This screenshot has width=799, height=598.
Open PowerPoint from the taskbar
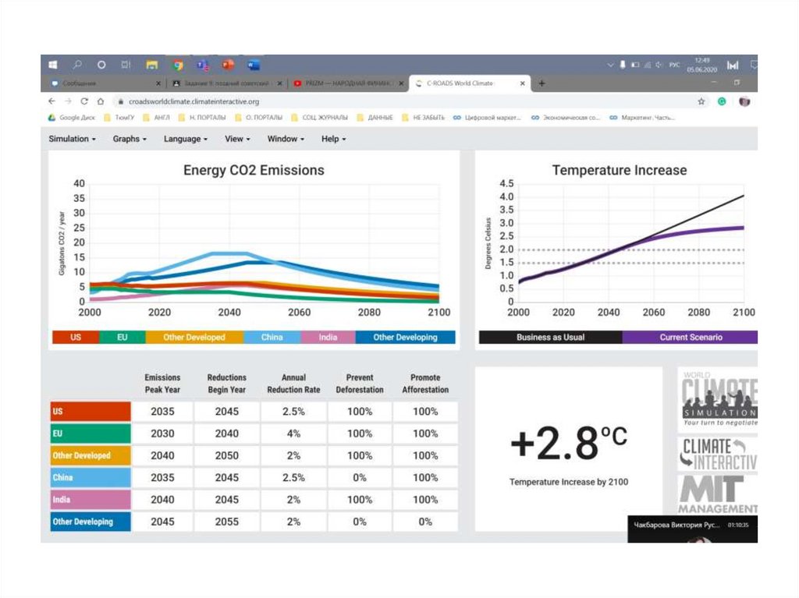coord(228,65)
